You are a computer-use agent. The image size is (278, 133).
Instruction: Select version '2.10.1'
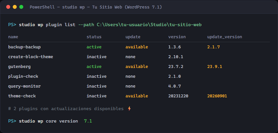click(176, 57)
